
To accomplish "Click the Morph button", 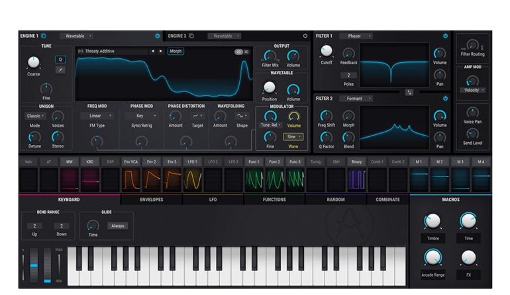I will [176, 51].
